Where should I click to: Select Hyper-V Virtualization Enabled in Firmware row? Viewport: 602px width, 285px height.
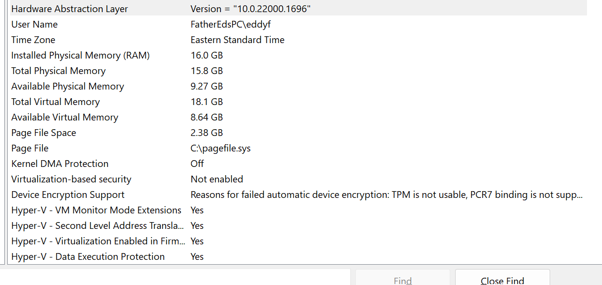[98, 241]
